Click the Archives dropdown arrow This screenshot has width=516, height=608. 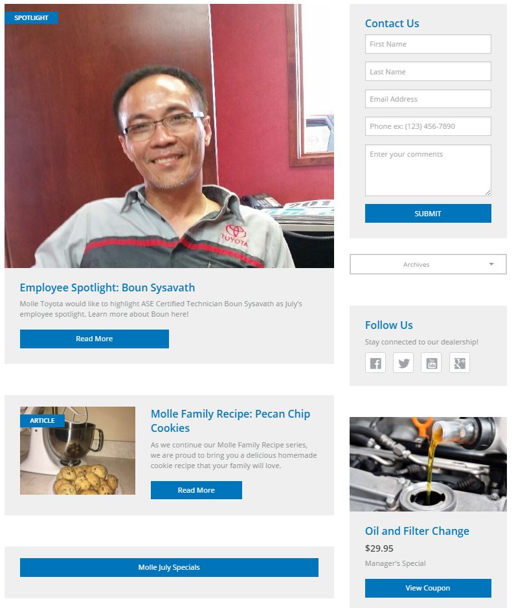[491, 264]
